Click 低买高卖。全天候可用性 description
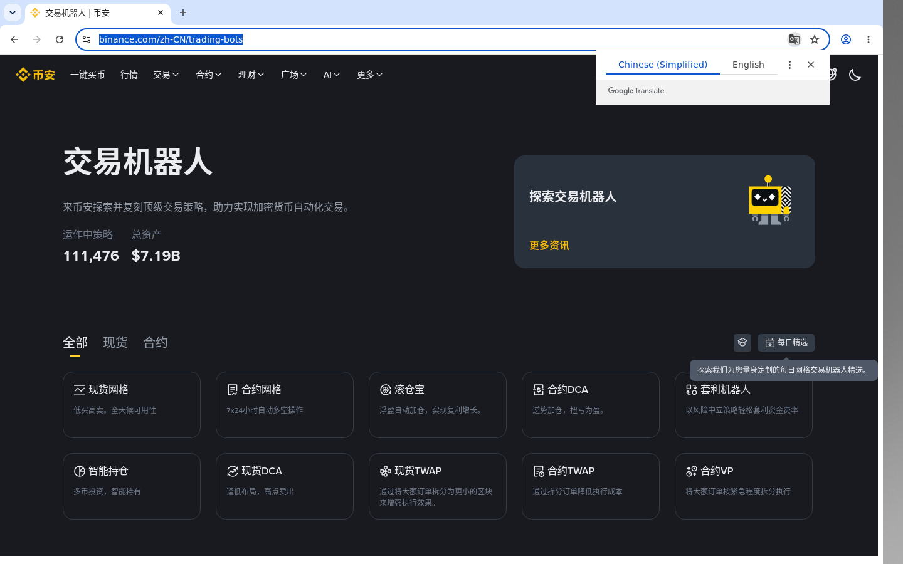 115,410
